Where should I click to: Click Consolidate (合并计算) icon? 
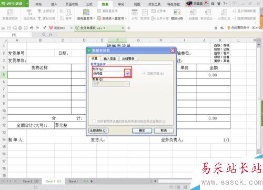coord(154,18)
